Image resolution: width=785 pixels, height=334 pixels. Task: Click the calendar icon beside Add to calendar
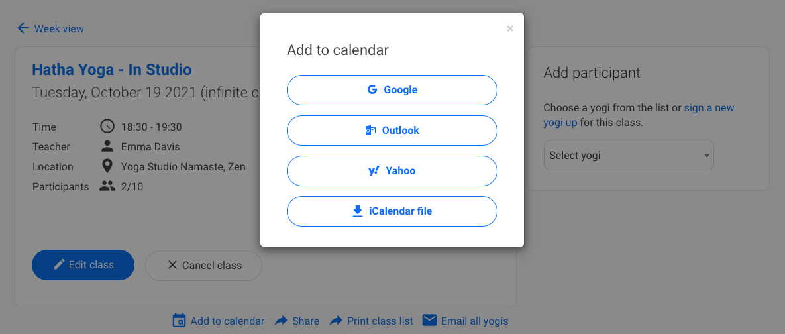pos(180,321)
